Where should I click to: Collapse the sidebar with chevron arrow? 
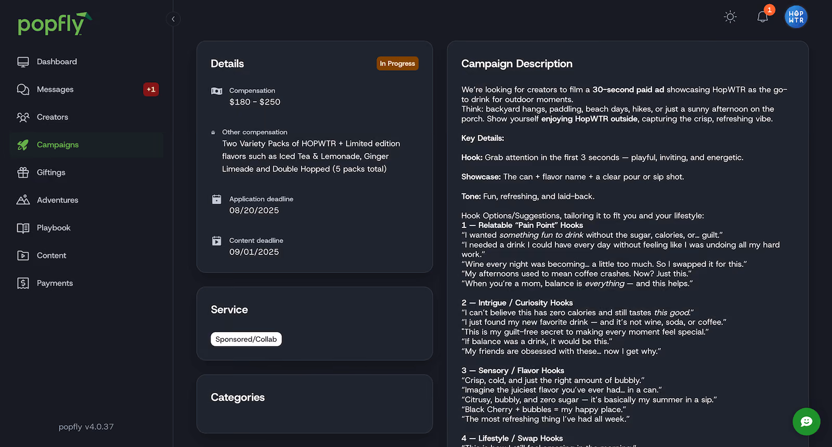(173, 19)
